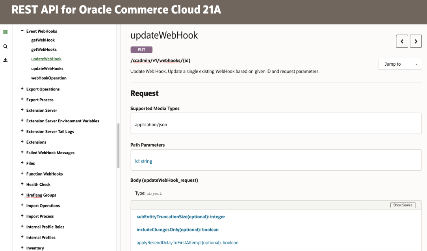Expand the Function WebHooks section
The width and height of the screenshot is (427, 251).
(22, 173)
